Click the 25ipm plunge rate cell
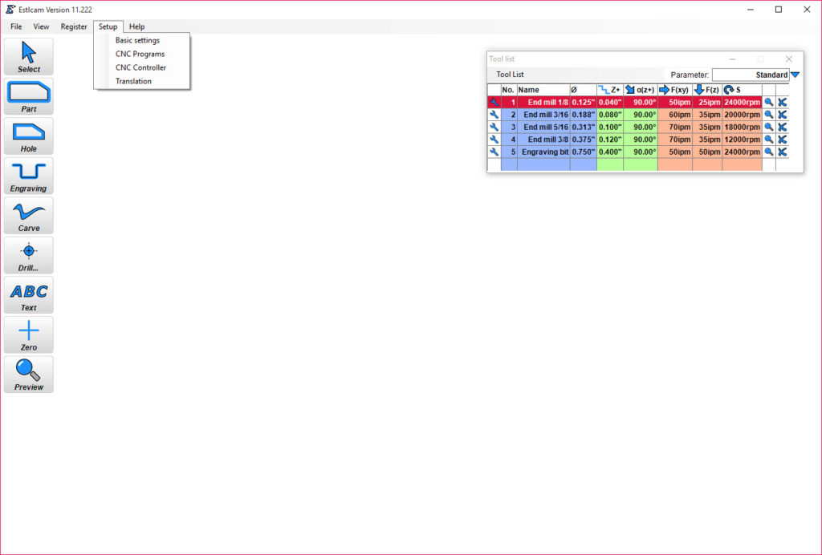Viewport: 822px width, 555px height. tap(707, 102)
